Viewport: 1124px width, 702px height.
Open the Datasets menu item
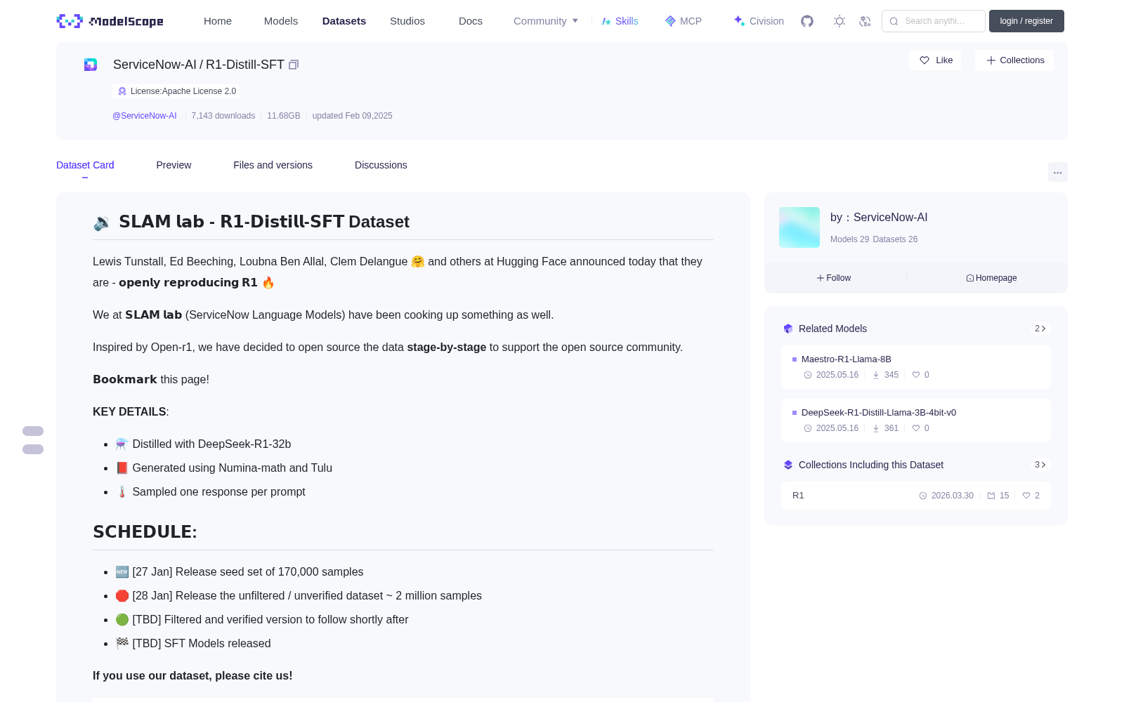(x=344, y=21)
